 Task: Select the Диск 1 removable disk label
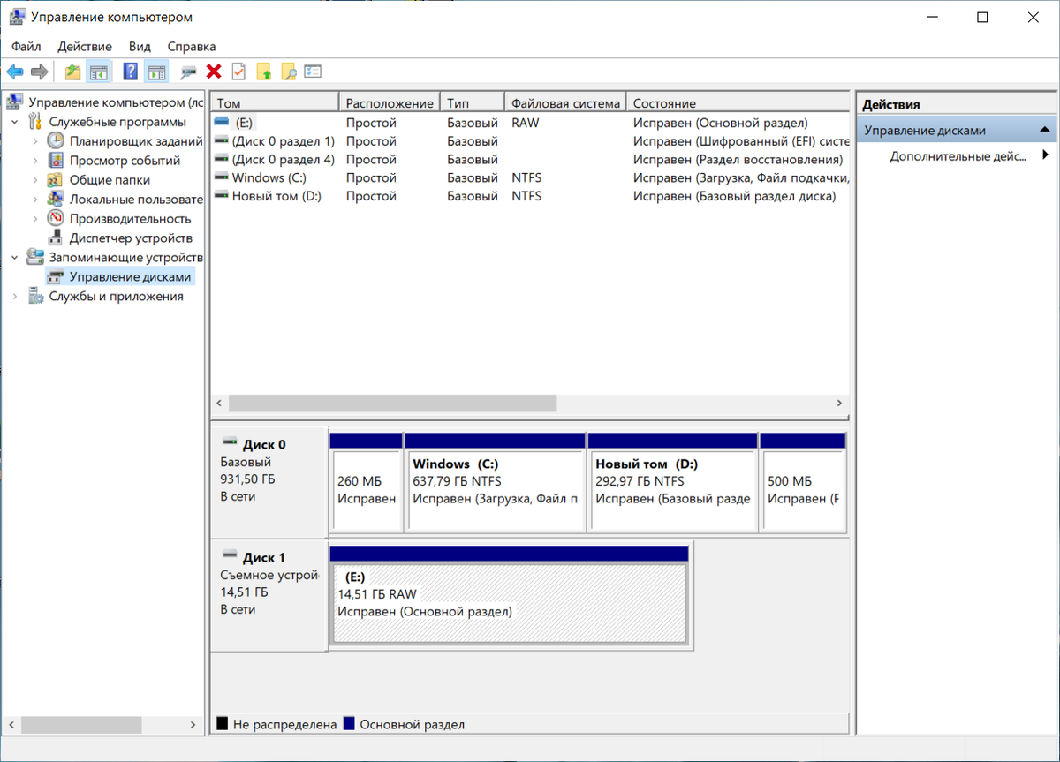(269, 596)
